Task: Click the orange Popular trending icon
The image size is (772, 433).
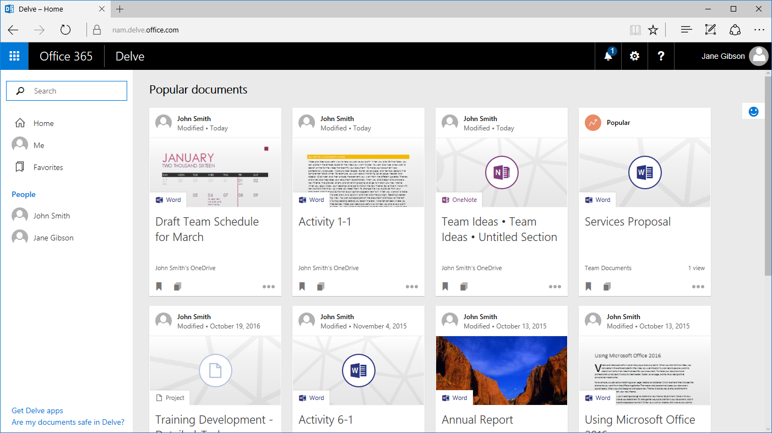Action: pos(593,123)
